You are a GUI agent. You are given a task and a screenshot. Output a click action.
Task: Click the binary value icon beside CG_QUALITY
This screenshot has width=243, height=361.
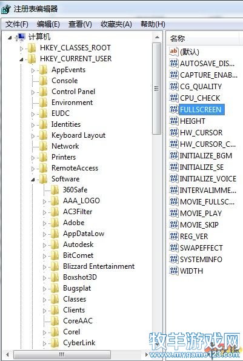[174, 86]
